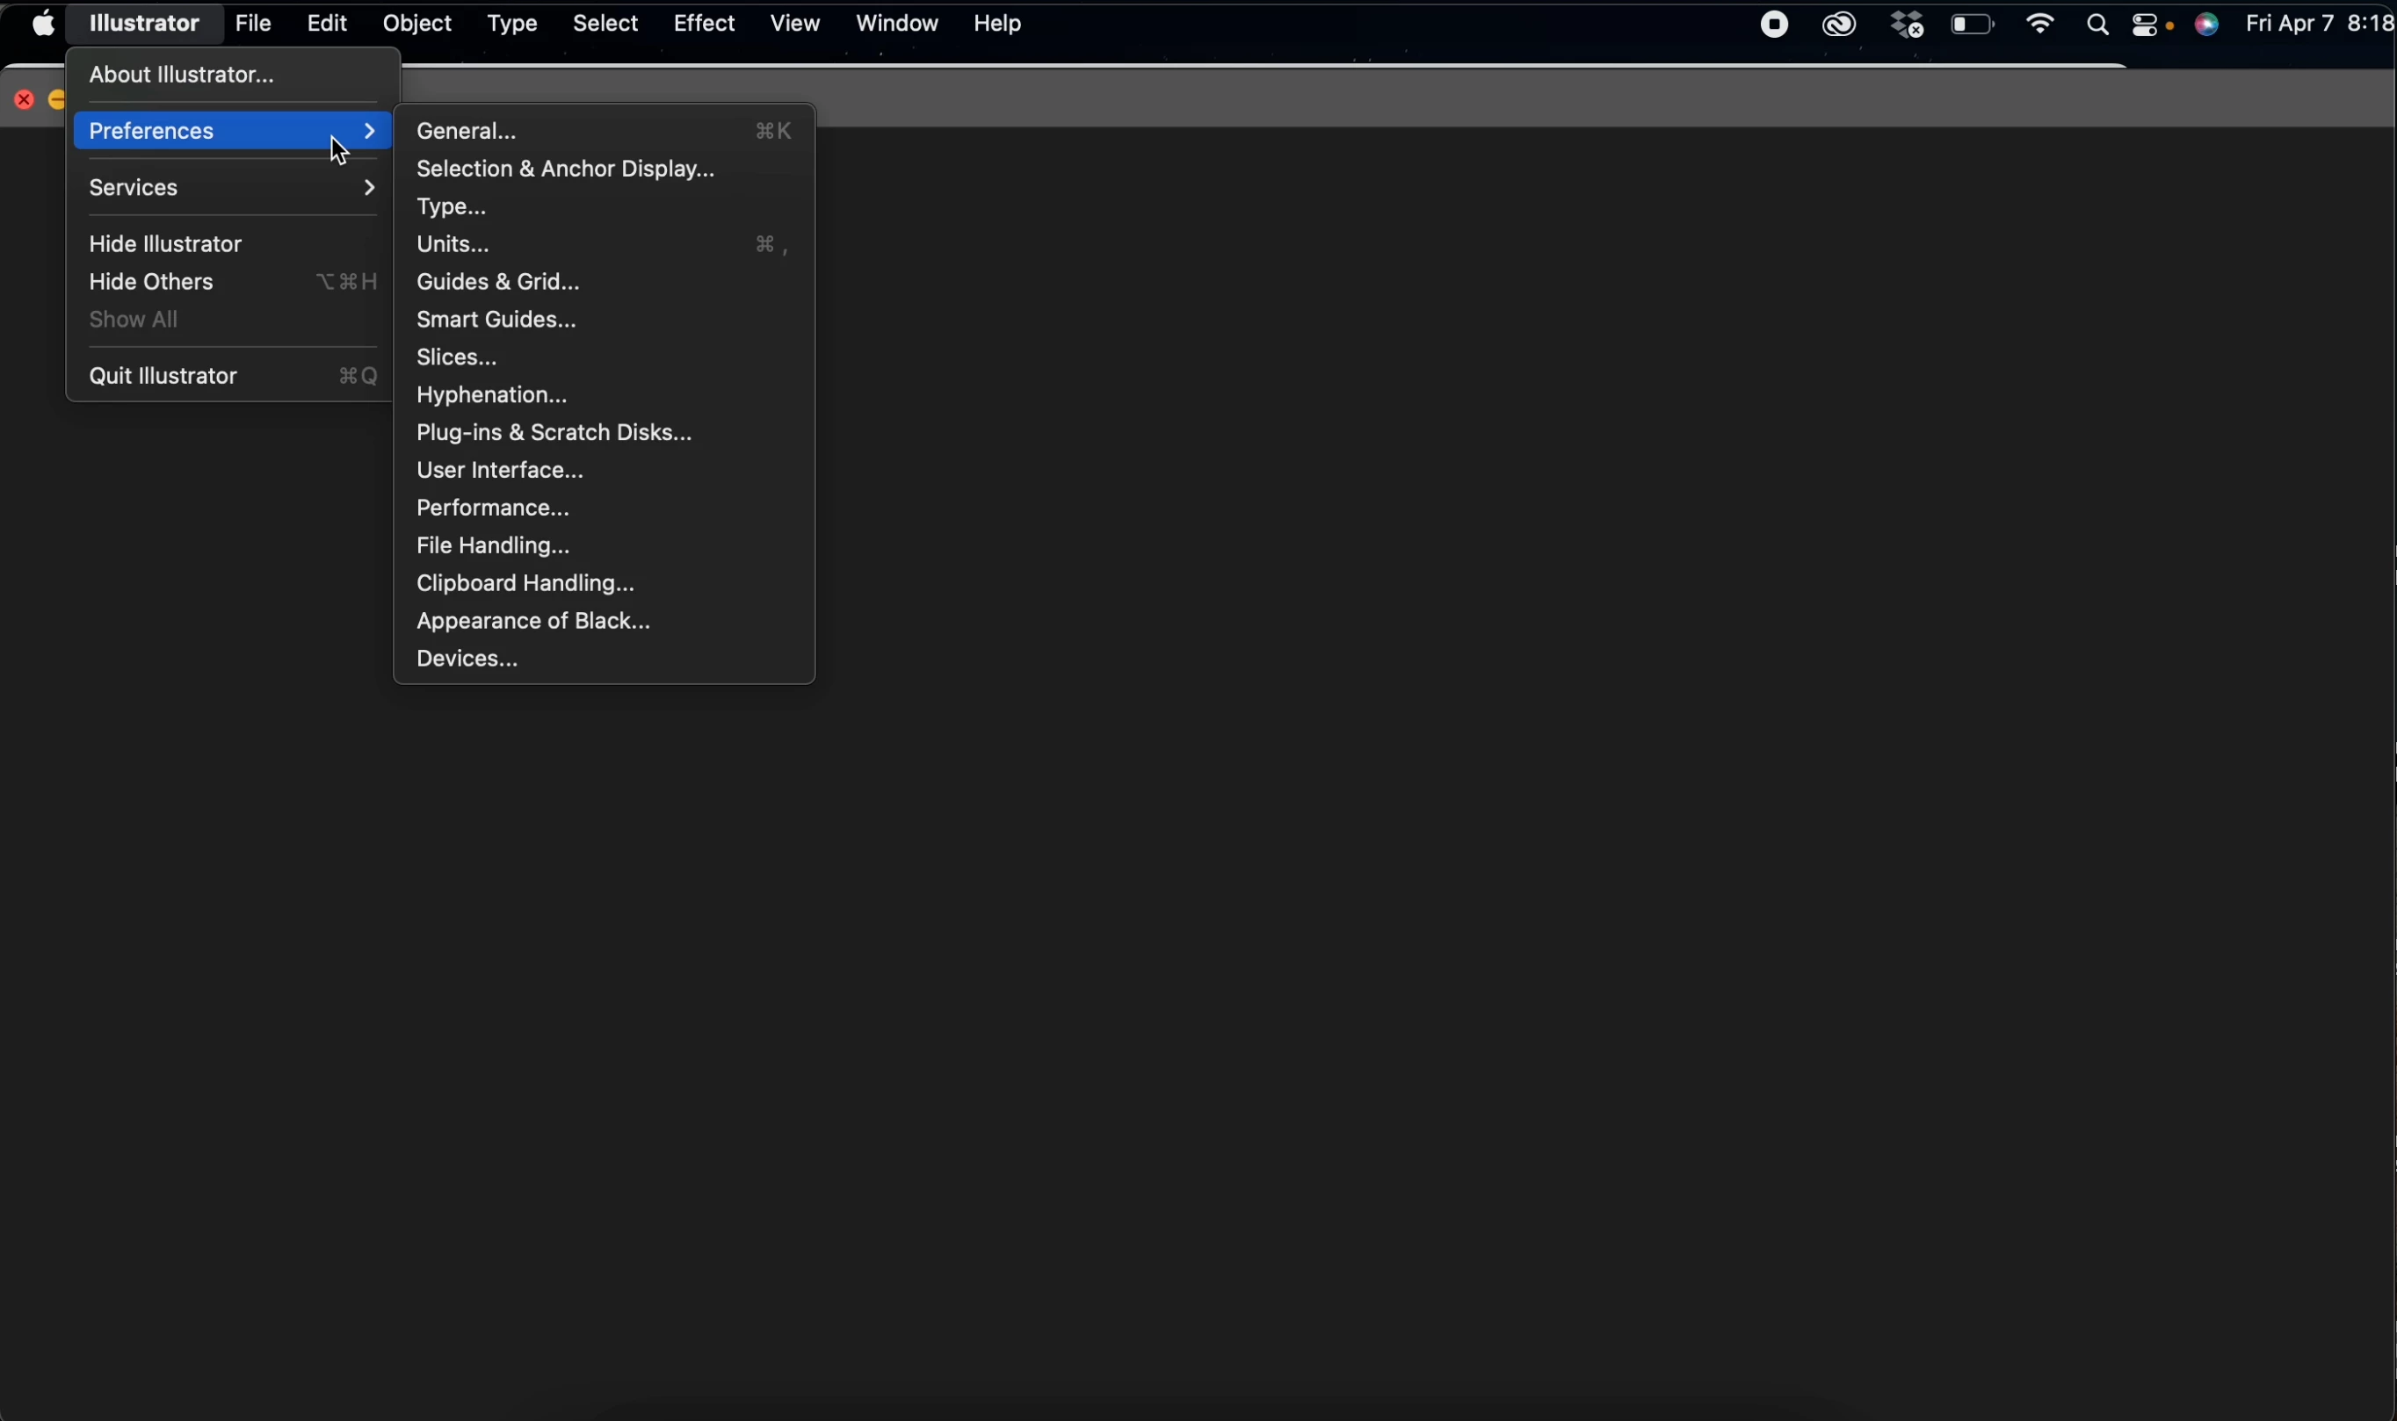The height and width of the screenshot is (1421, 2397).
Task: Open Spotlight search icon
Action: click(2098, 25)
